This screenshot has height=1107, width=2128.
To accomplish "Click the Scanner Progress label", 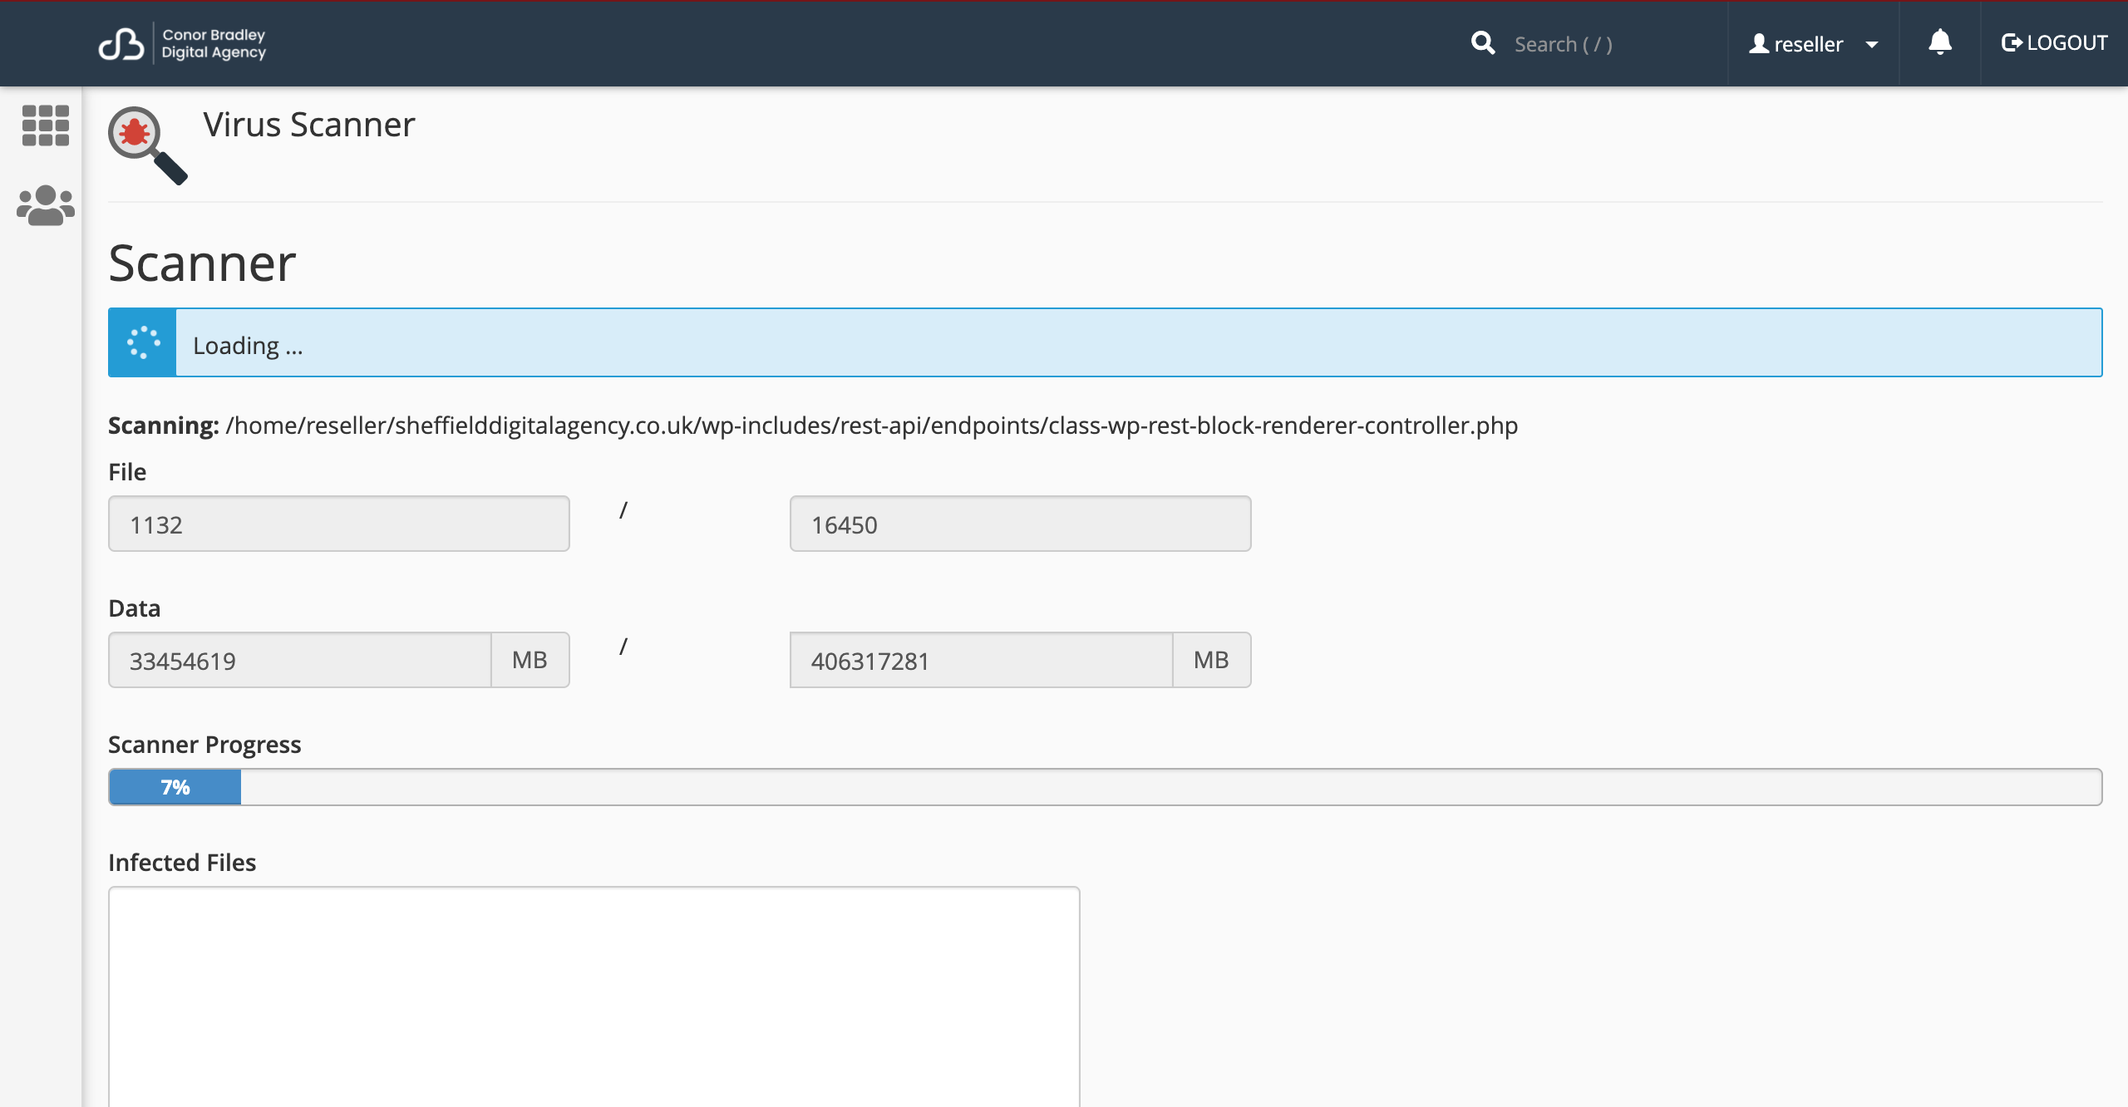I will [204, 745].
